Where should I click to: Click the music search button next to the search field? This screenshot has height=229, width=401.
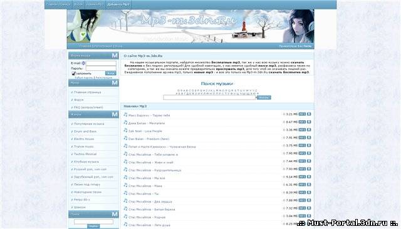click(264, 98)
